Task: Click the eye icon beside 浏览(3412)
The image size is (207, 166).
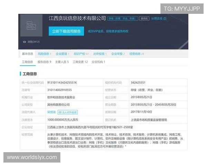Action: click(24, 42)
